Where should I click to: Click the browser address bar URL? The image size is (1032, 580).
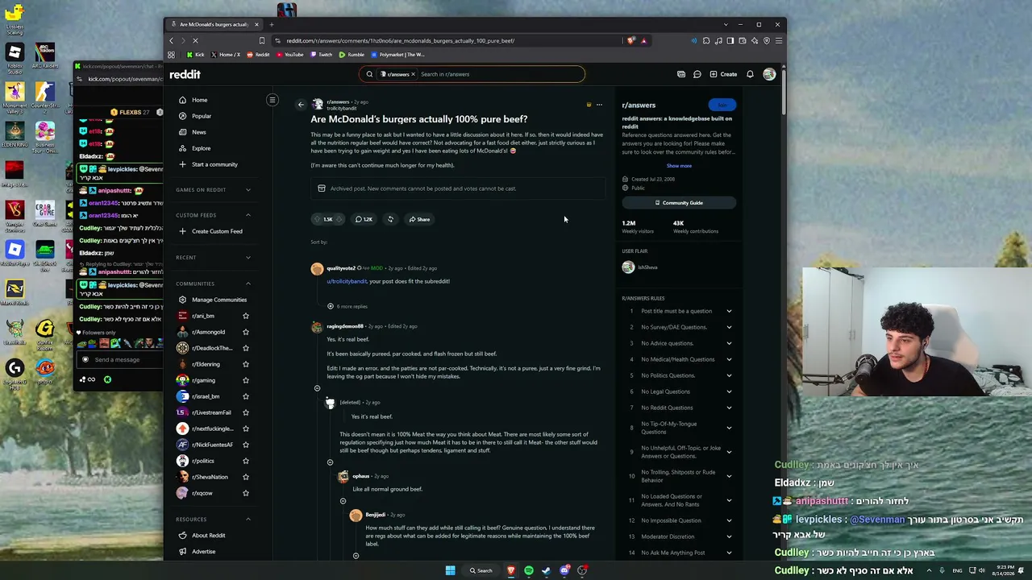[x=401, y=40]
